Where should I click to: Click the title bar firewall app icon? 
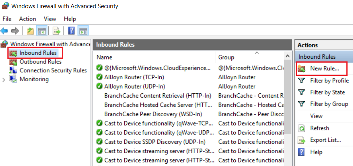point(5,6)
